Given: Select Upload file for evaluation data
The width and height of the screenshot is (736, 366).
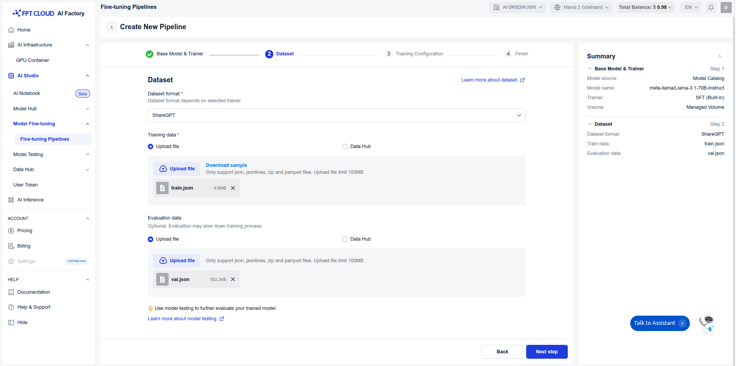Looking at the screenshot, I should [x=151, y=239].
